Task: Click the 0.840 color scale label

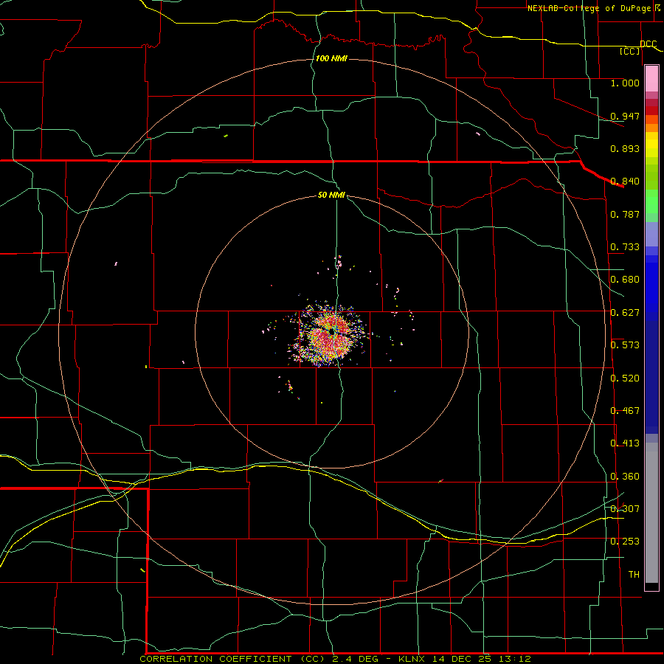Action: (x=625, y=181)
